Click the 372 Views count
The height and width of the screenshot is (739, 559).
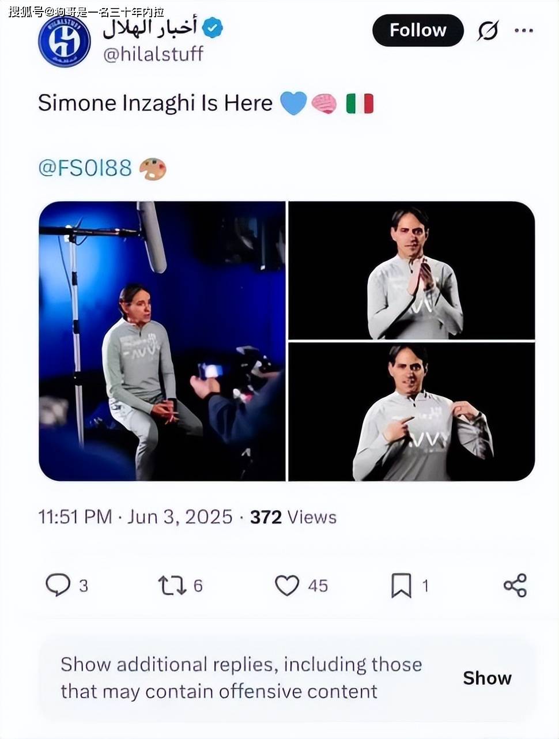[x=293, y=516]
